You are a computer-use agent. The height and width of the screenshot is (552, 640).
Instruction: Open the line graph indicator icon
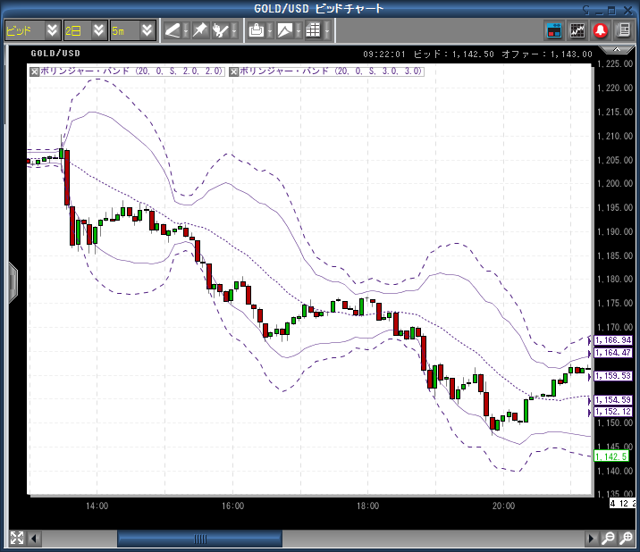tap(578, 30)
